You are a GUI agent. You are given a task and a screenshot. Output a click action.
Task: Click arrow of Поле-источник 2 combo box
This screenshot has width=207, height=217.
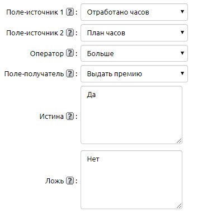182,33
